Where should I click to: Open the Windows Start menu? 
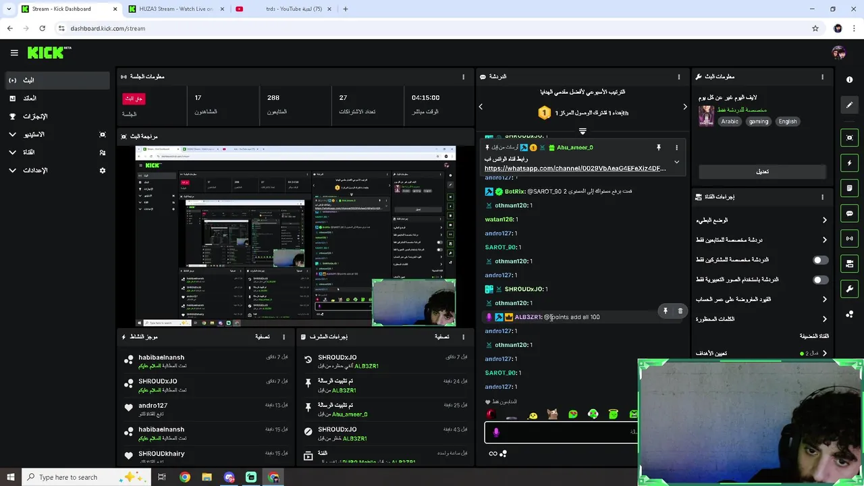pyautogui.click(x=10, y=477)
